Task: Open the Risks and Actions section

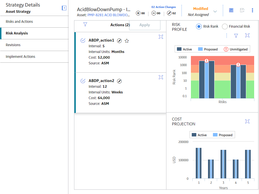Action: pos(34,22)
